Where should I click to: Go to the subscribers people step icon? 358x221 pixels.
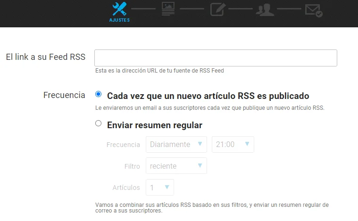265,10
